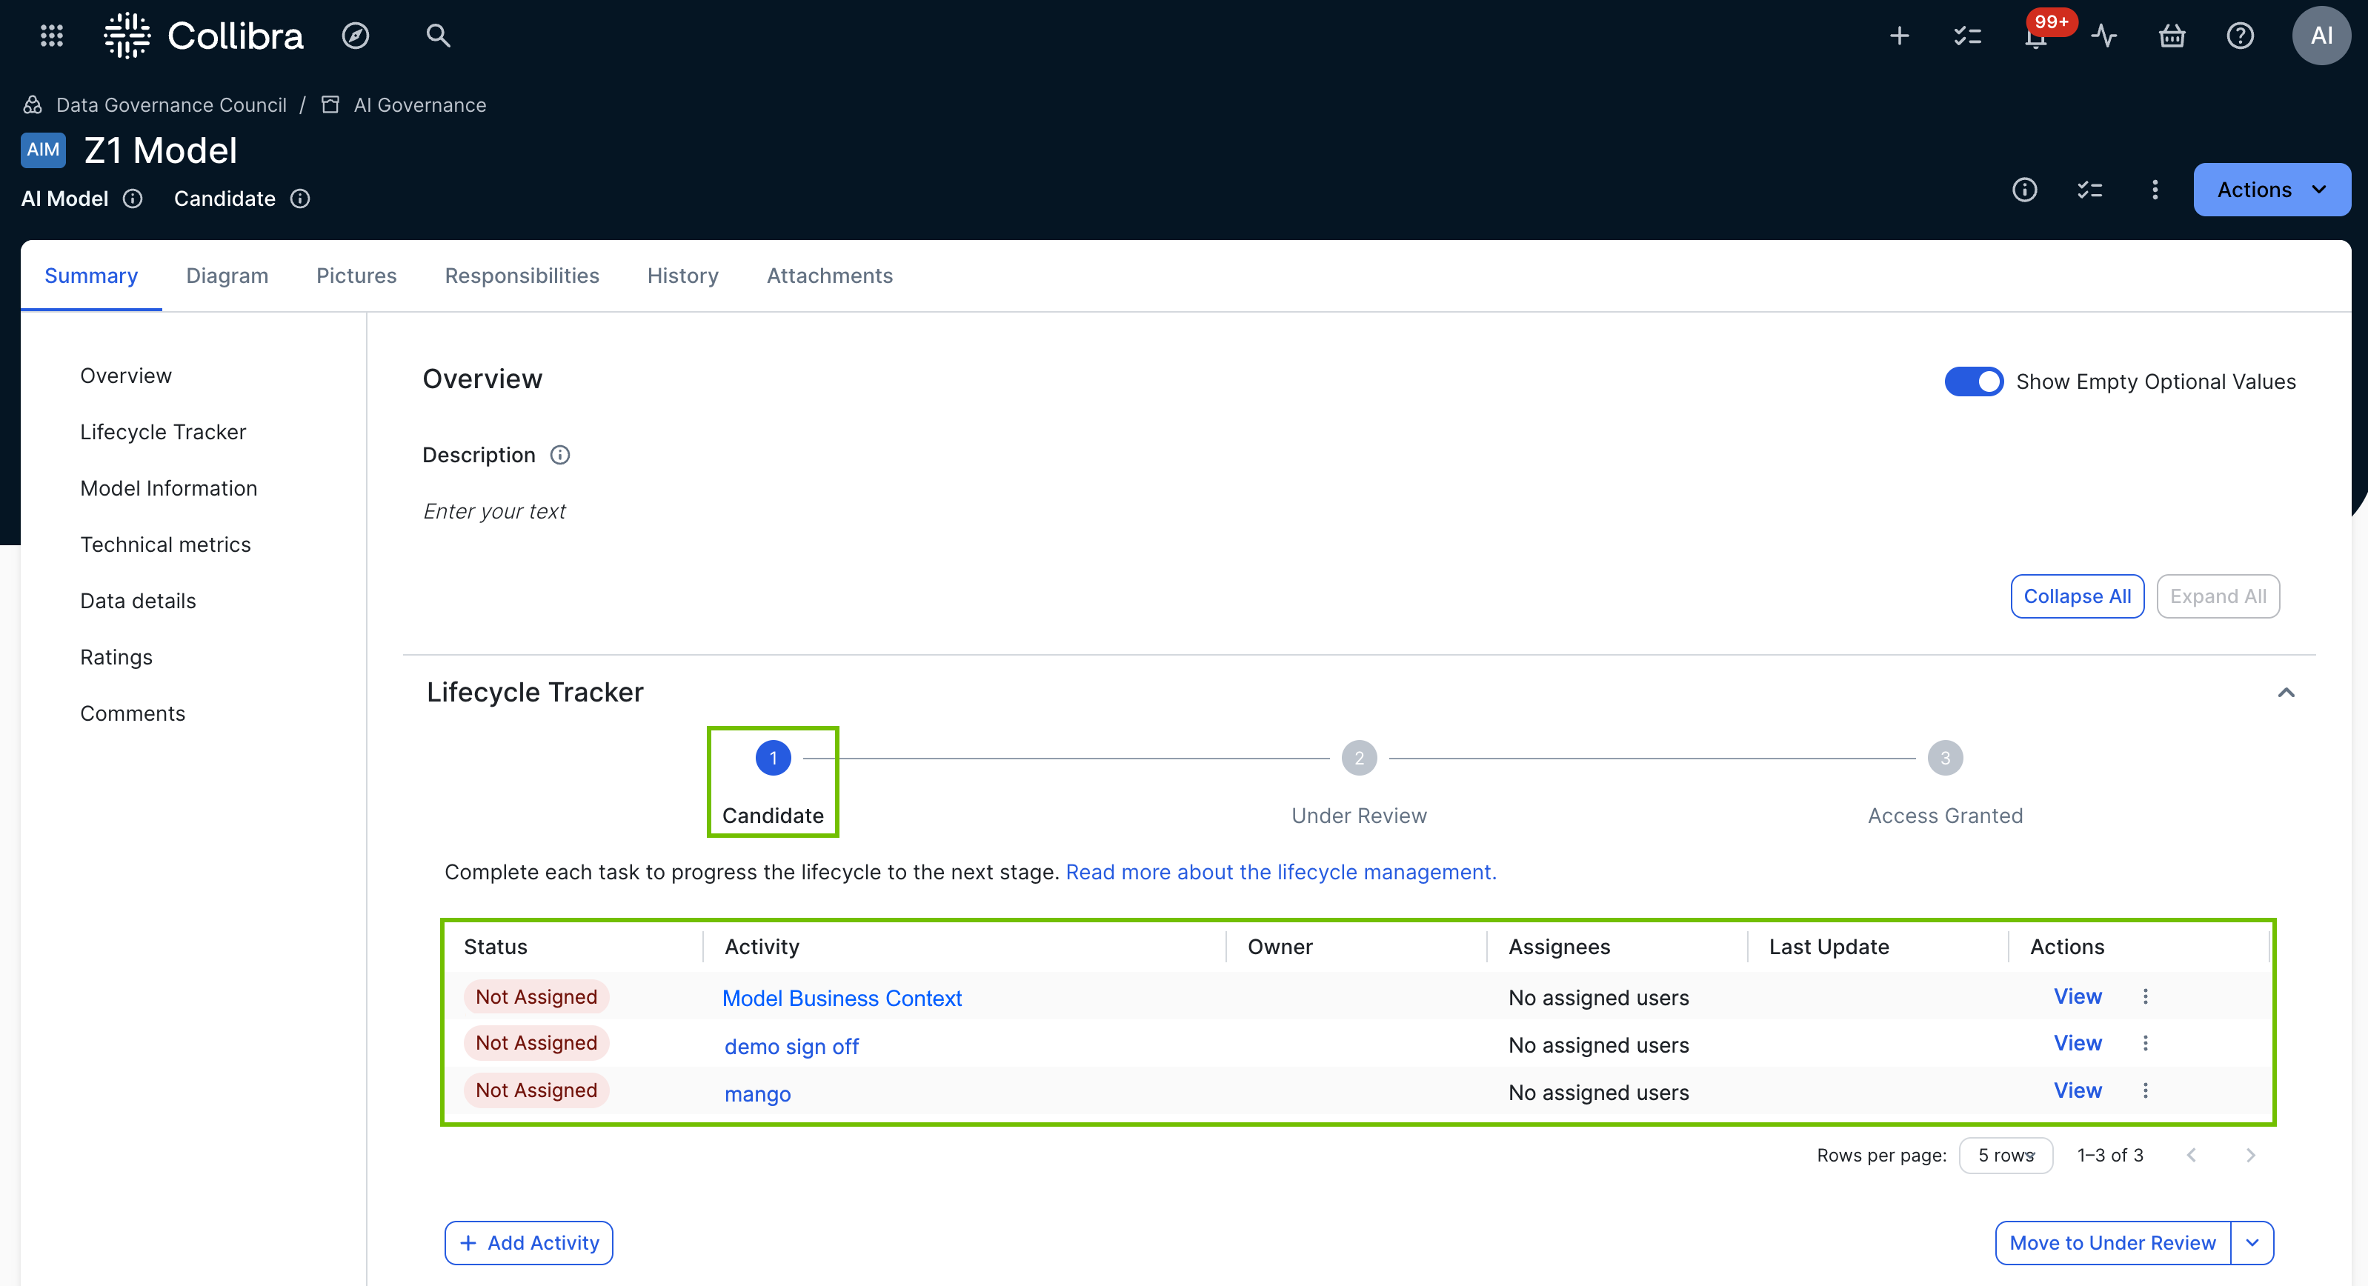This screenshot has width=2368, height=1286.
Task: Click the Add Activity button
Action: pos(528,1243)
